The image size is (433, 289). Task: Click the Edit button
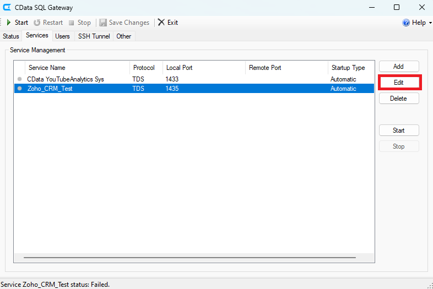point(399,82)
